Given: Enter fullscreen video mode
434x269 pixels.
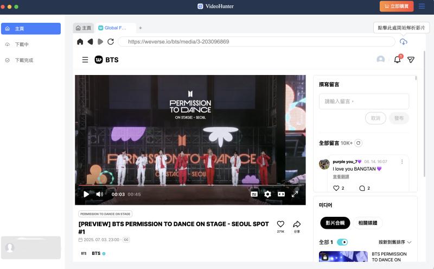Looking at the screenshot, I should point(295,194).
